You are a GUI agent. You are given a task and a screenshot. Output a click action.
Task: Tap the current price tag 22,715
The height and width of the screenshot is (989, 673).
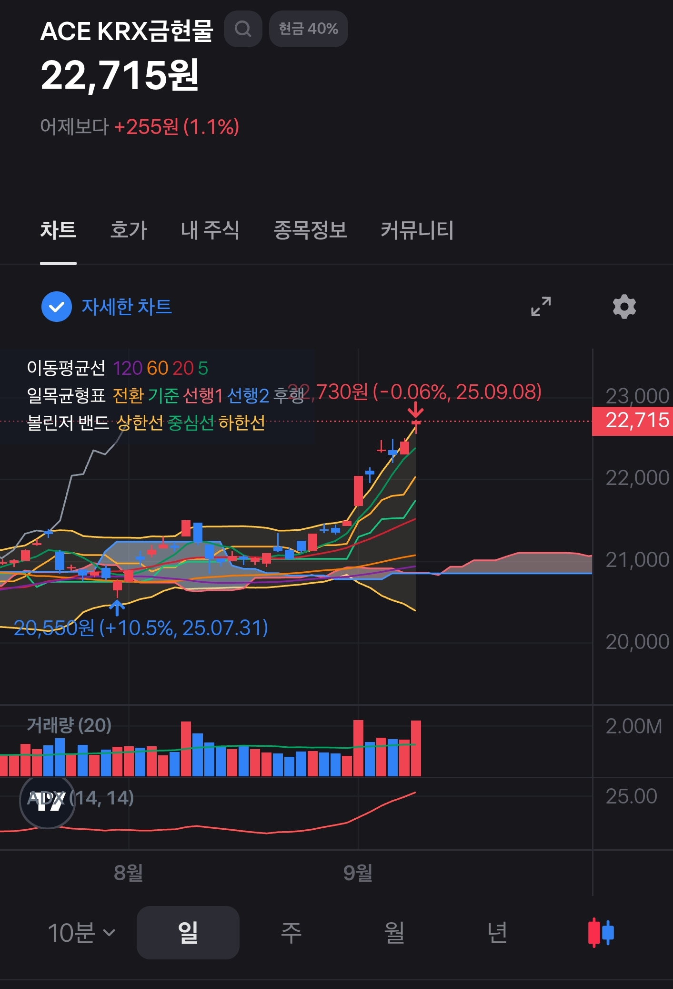pos(632,421)
